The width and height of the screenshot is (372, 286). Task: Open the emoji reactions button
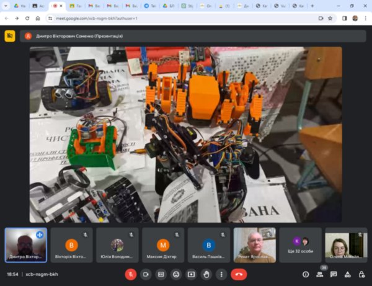[x=176, y=274]
